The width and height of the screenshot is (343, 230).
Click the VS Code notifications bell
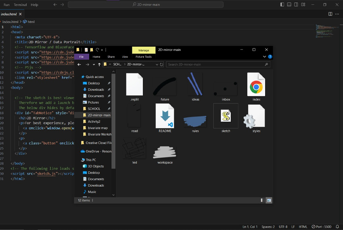337,227
